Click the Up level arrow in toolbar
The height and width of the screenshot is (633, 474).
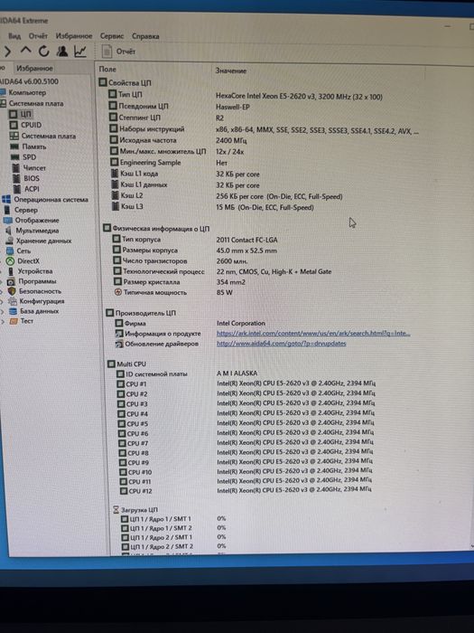pyautogui.click(x=26, y=51)
